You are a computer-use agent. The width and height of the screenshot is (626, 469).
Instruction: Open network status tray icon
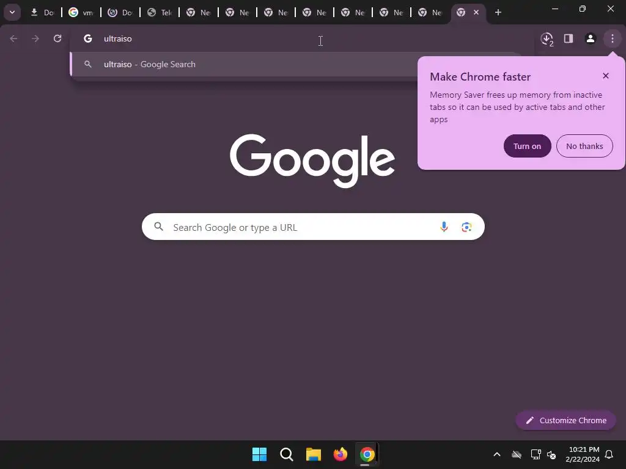pyautogui.click(x=536, y=454)
